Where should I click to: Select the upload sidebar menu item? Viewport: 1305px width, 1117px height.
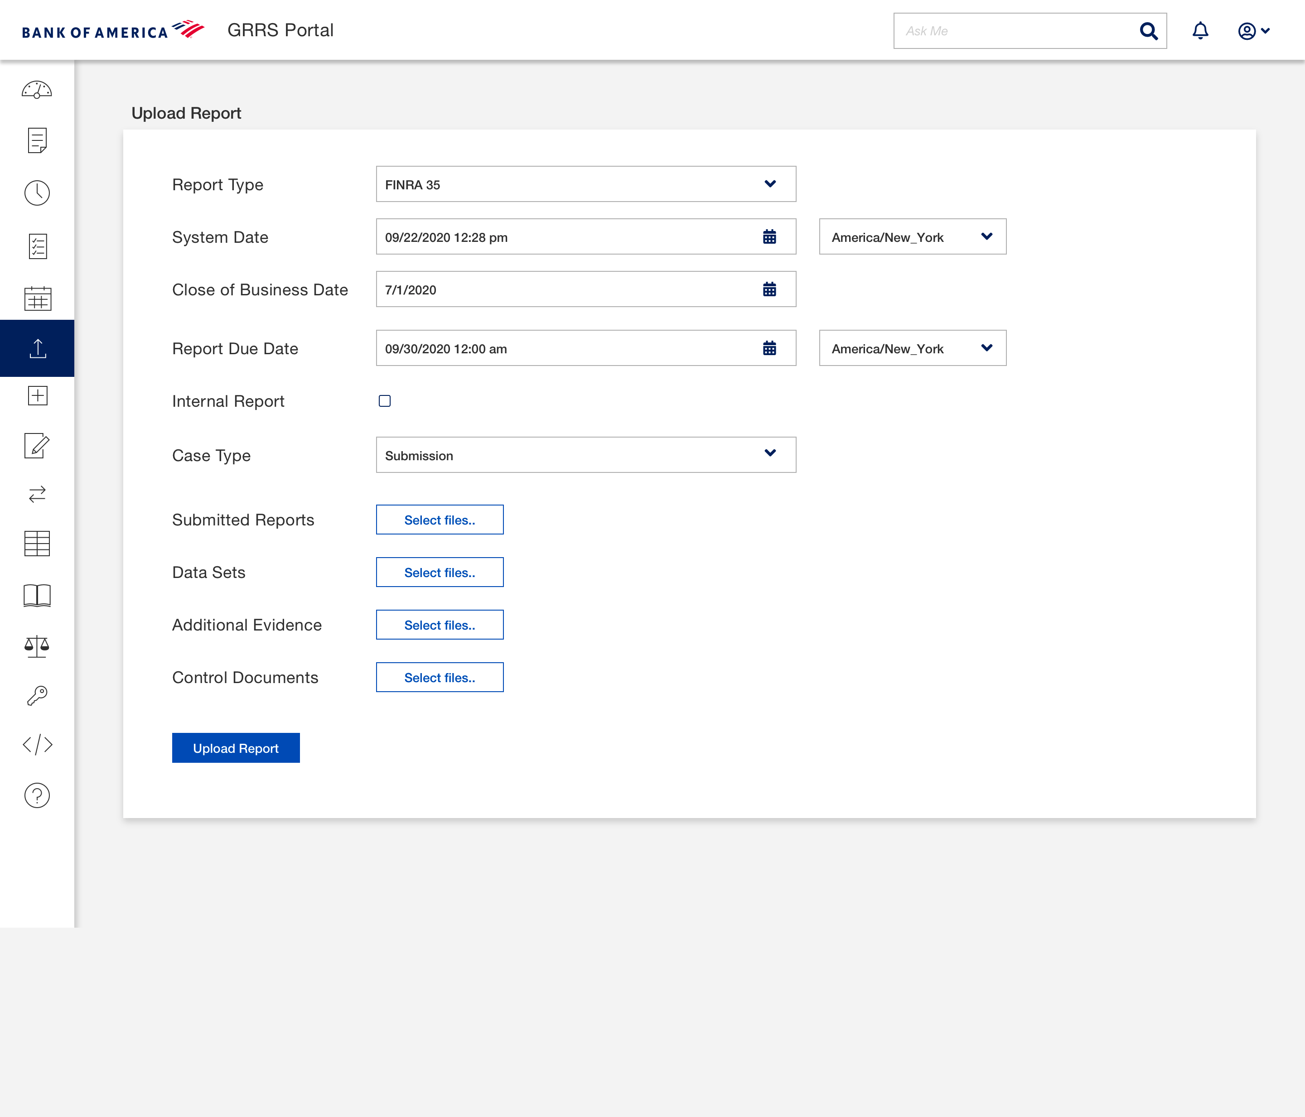pyautogui.click(x=37, y=348)
